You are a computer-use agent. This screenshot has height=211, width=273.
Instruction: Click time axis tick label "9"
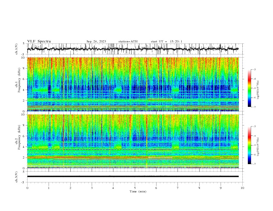[221, 188]
